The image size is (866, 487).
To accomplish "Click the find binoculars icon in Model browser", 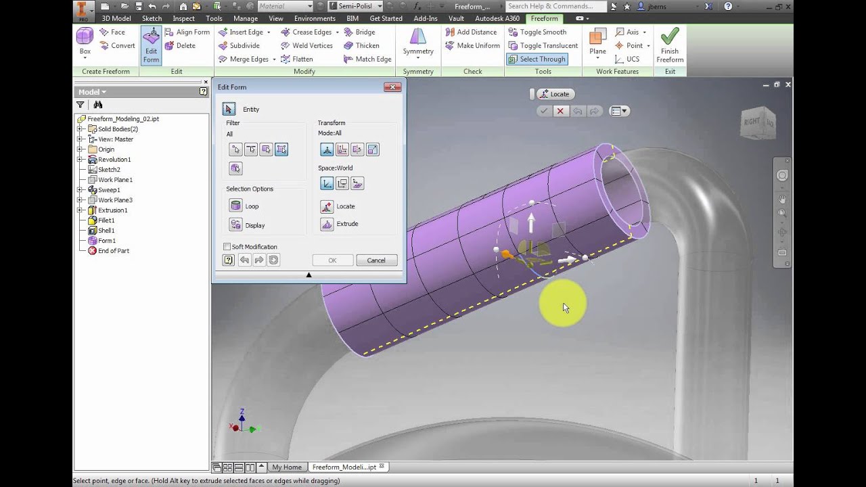I will coord(98,105).
